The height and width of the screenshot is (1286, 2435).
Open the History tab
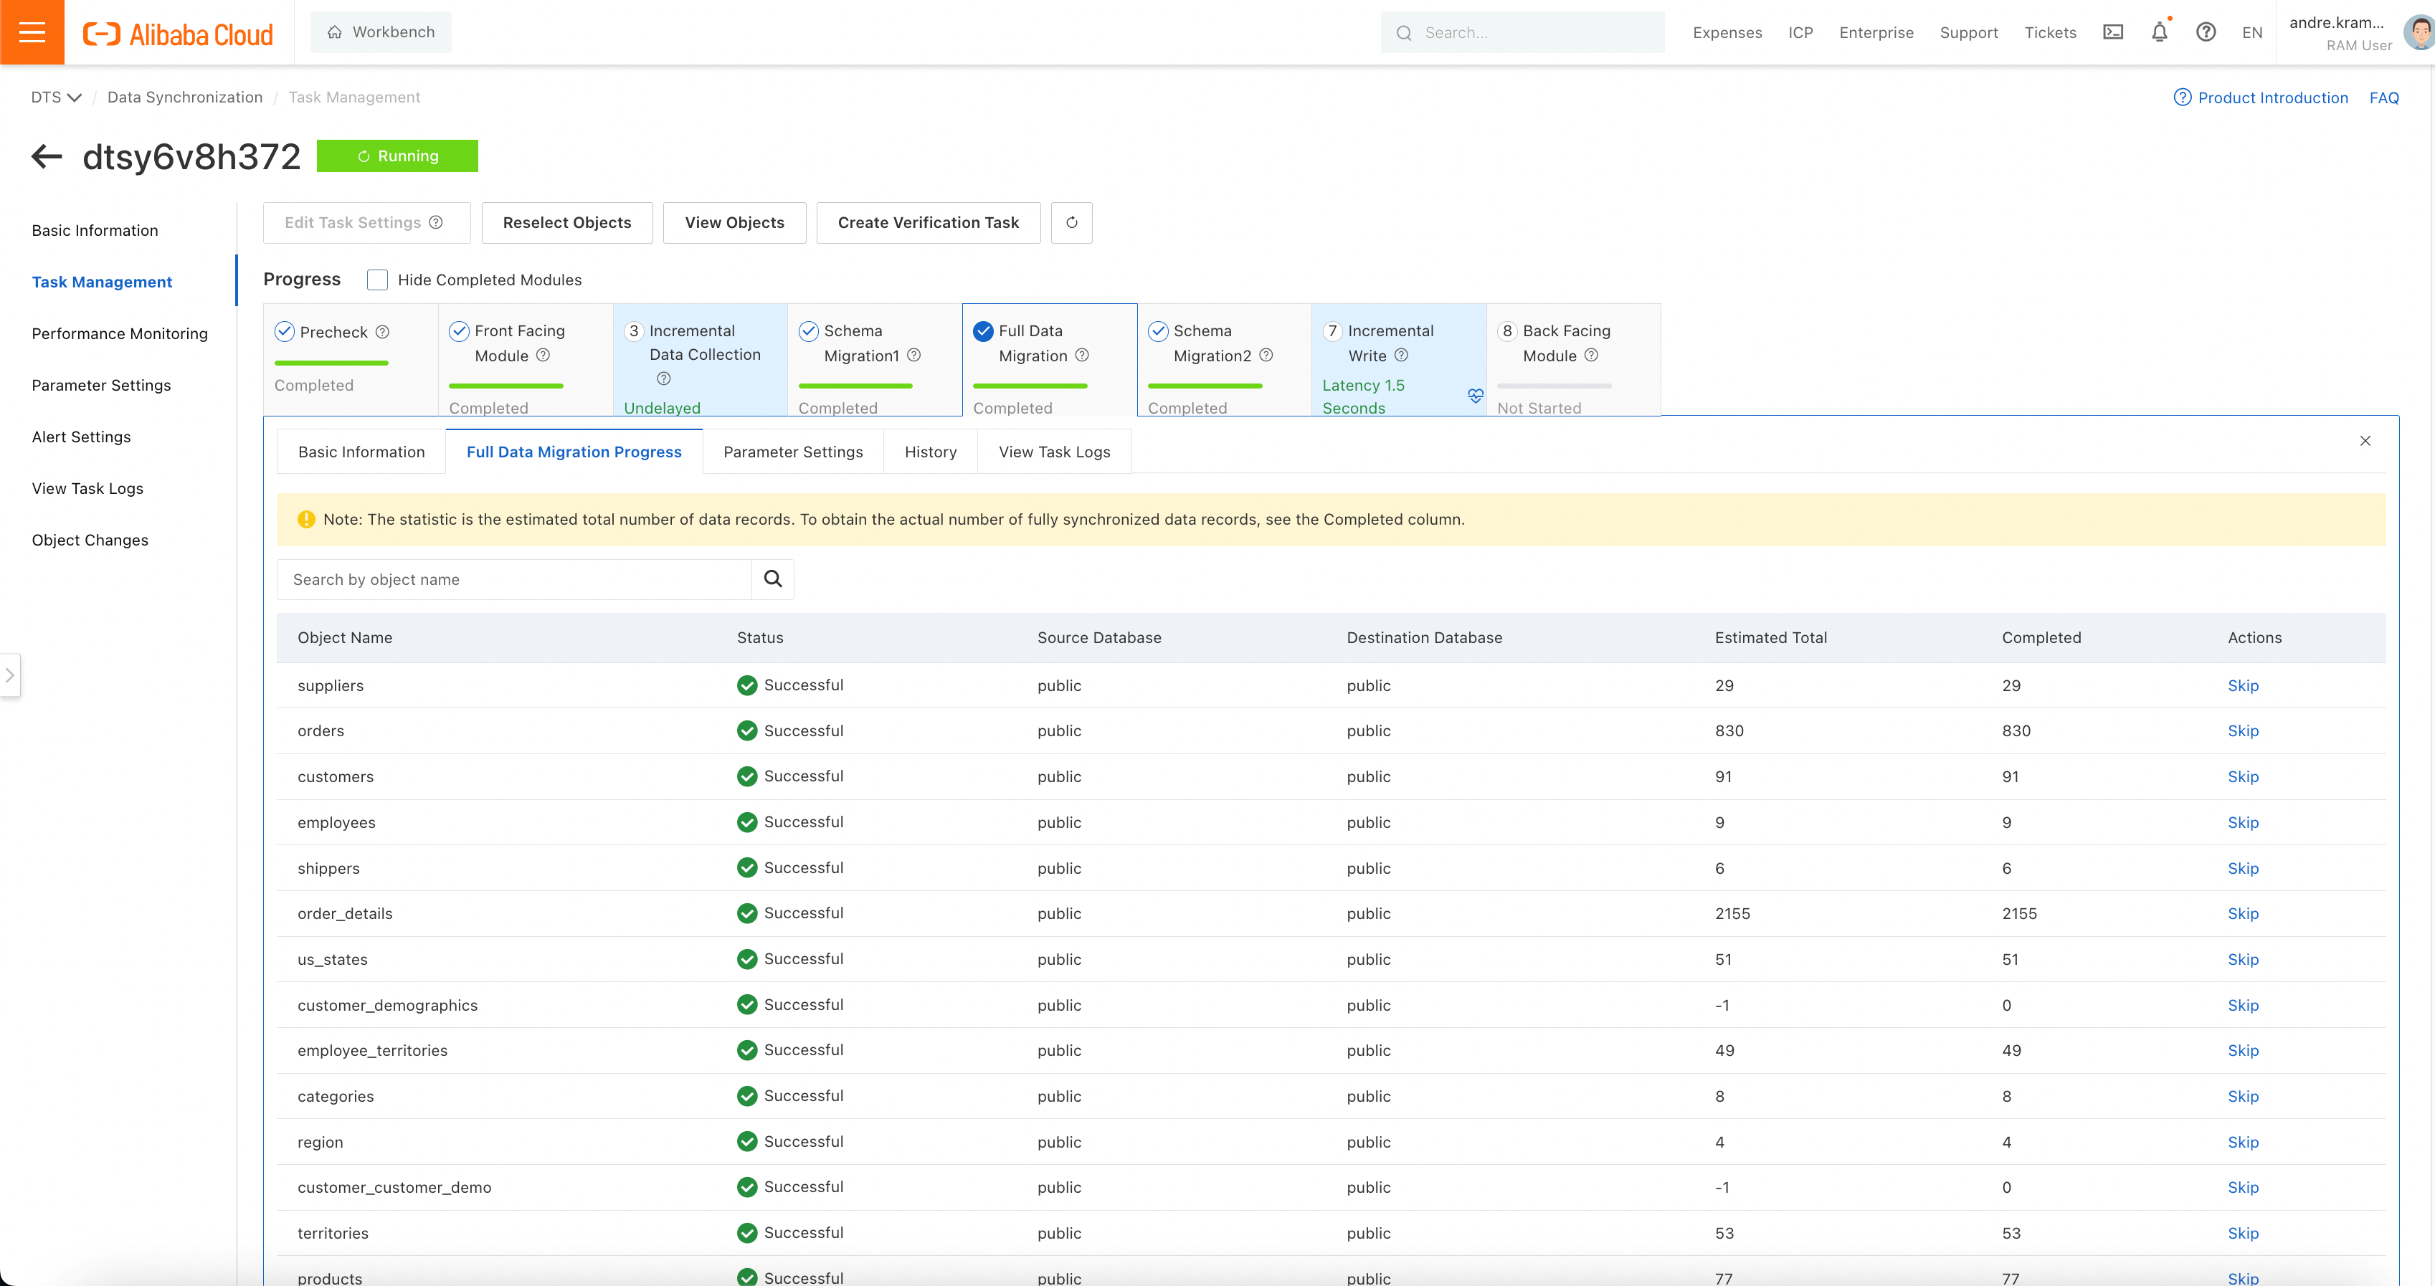(x=930, y=452)
